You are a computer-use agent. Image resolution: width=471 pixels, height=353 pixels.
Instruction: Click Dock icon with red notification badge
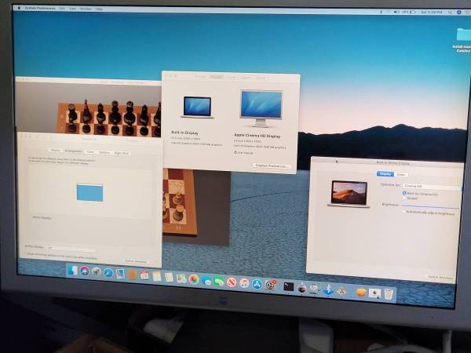click(x=271, y=285)
